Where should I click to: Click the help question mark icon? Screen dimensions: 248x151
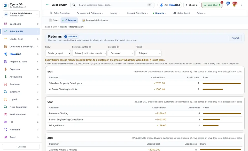click(242, 5)
